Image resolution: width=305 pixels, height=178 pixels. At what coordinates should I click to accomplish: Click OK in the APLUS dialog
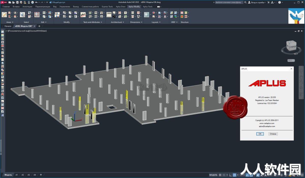point(260,134)
